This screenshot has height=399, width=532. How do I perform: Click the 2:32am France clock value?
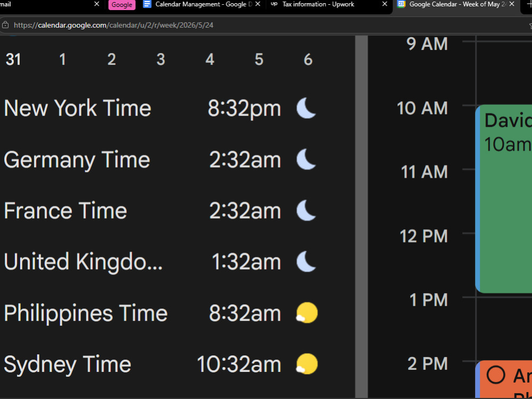click(x=245, y=211)
